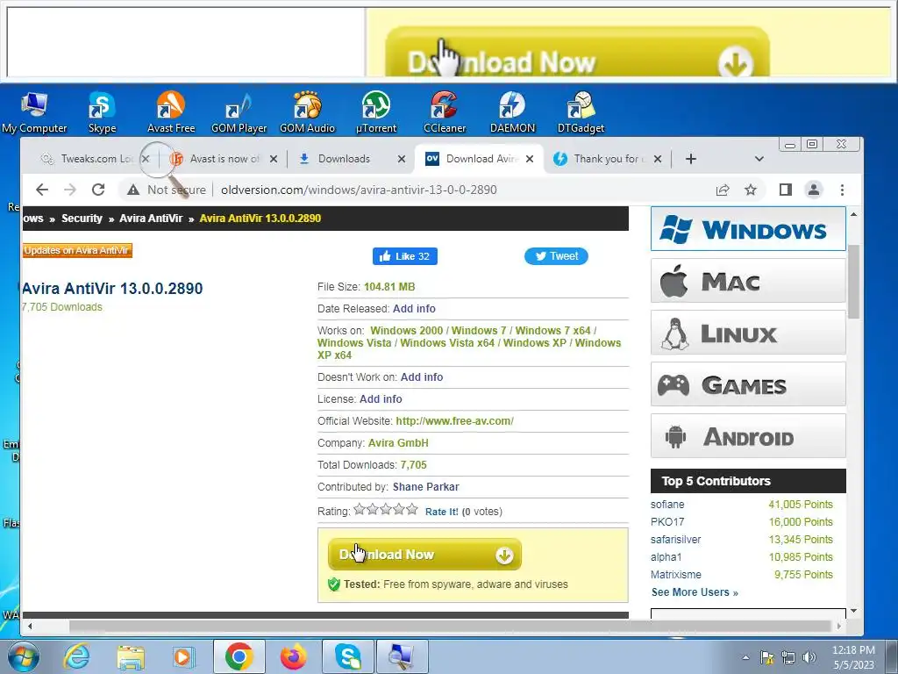
Task: Click the Facebook Like 32 button
Action: coord(405,256)
